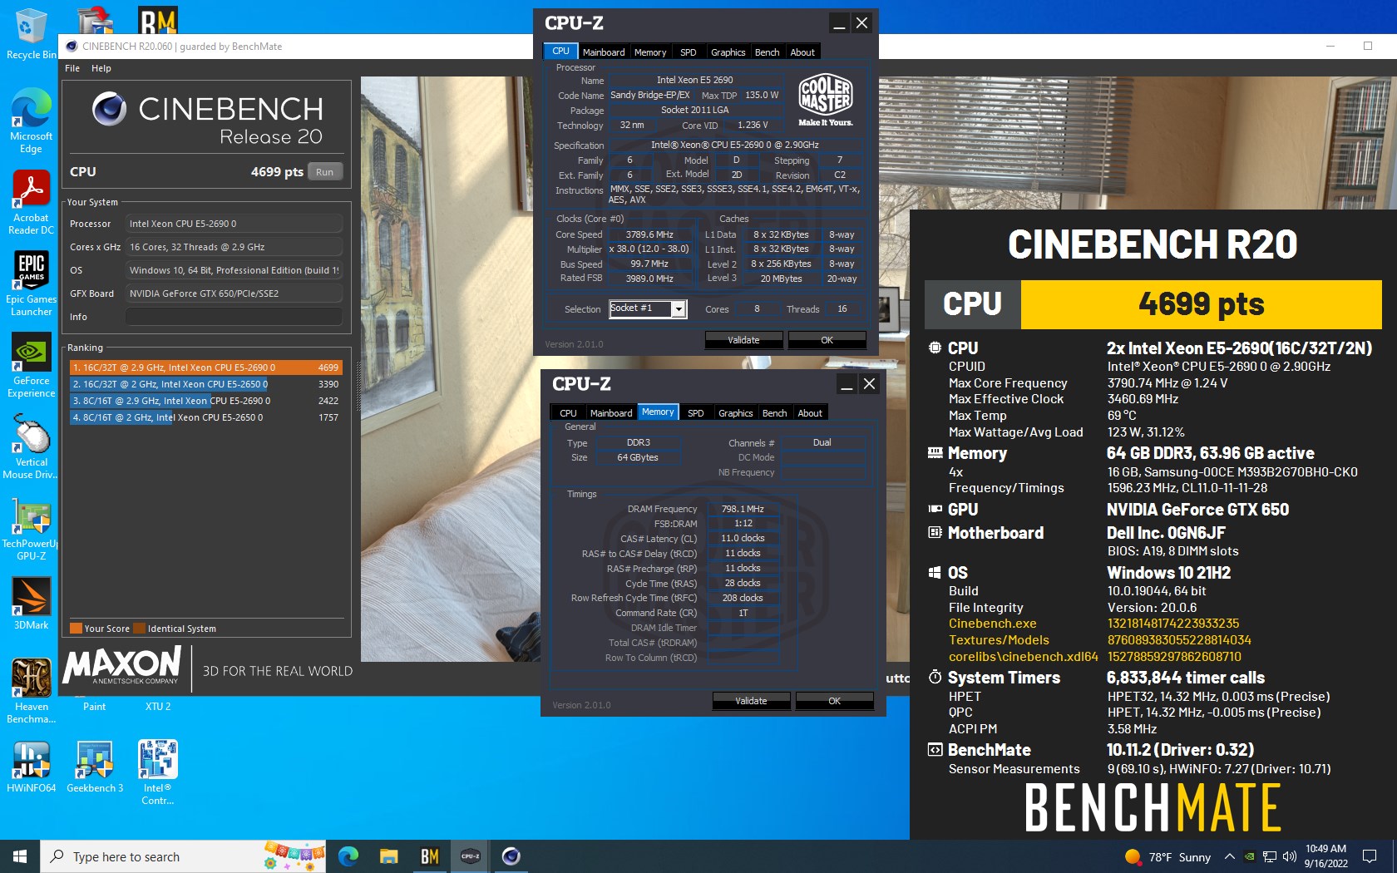The height and width of the screenshot is (873, 1397).
Task: Open Bench tab in lower CPU-Z window
Action: (775, 412)
